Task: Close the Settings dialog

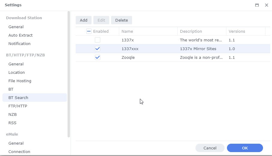Action: click(266, 5)
